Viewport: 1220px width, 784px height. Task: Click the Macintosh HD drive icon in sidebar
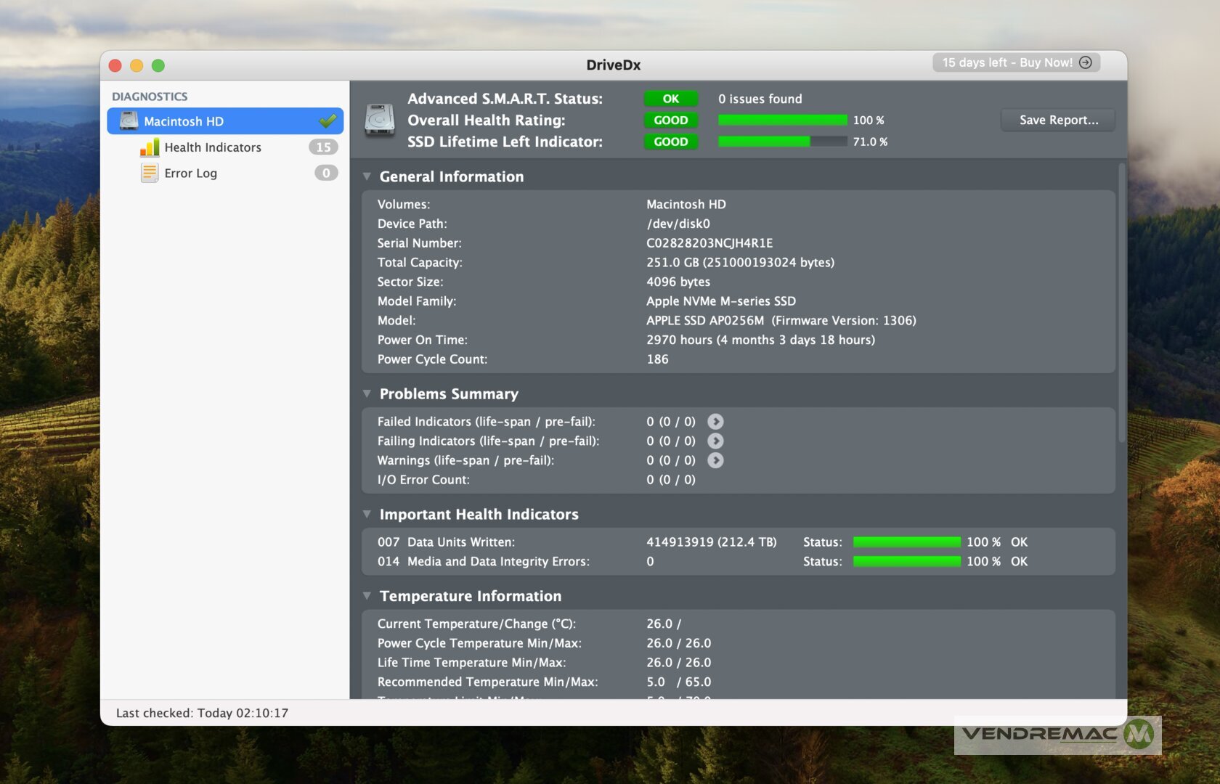[129, 121]
